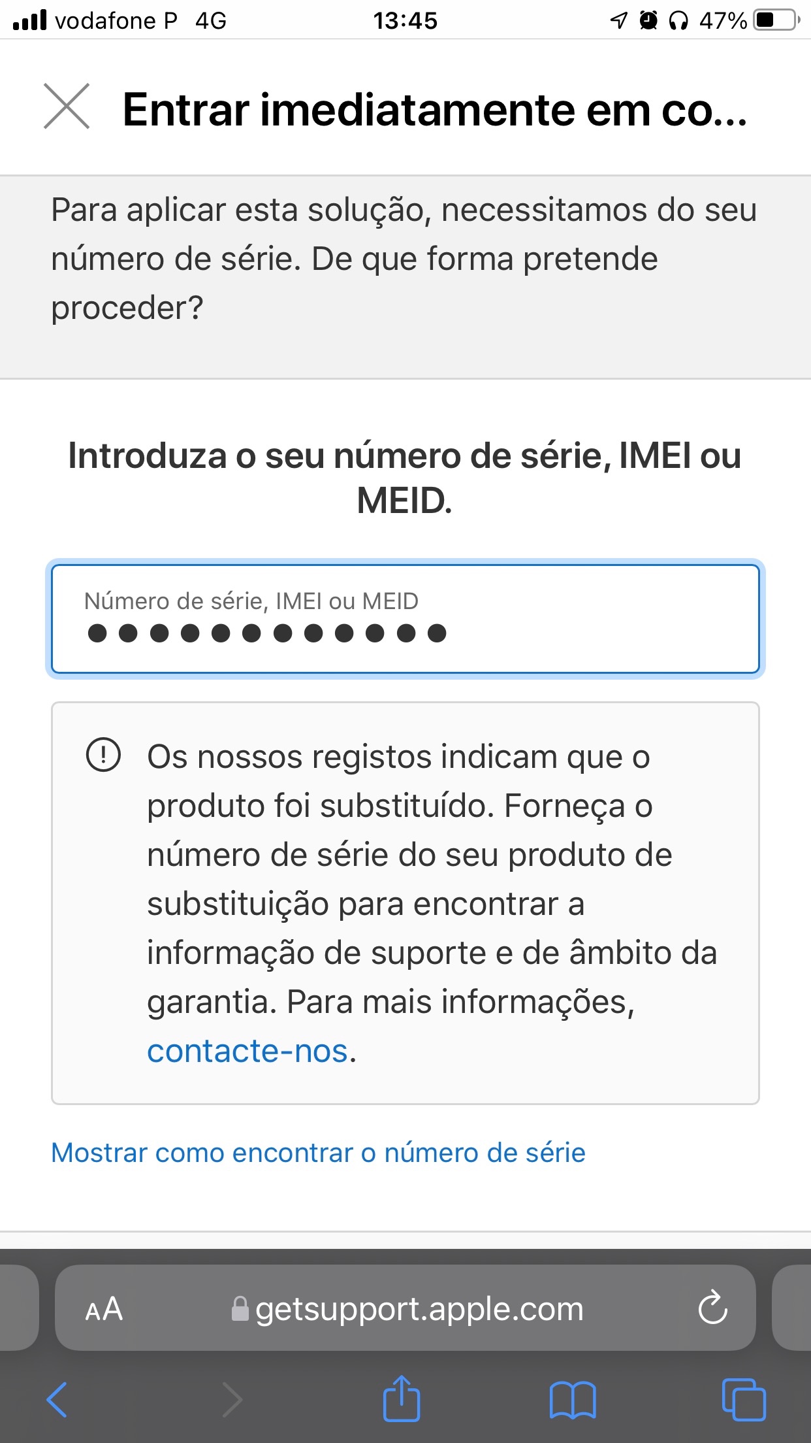
Task: Open the AA reader view menu
Action: 104,1309
